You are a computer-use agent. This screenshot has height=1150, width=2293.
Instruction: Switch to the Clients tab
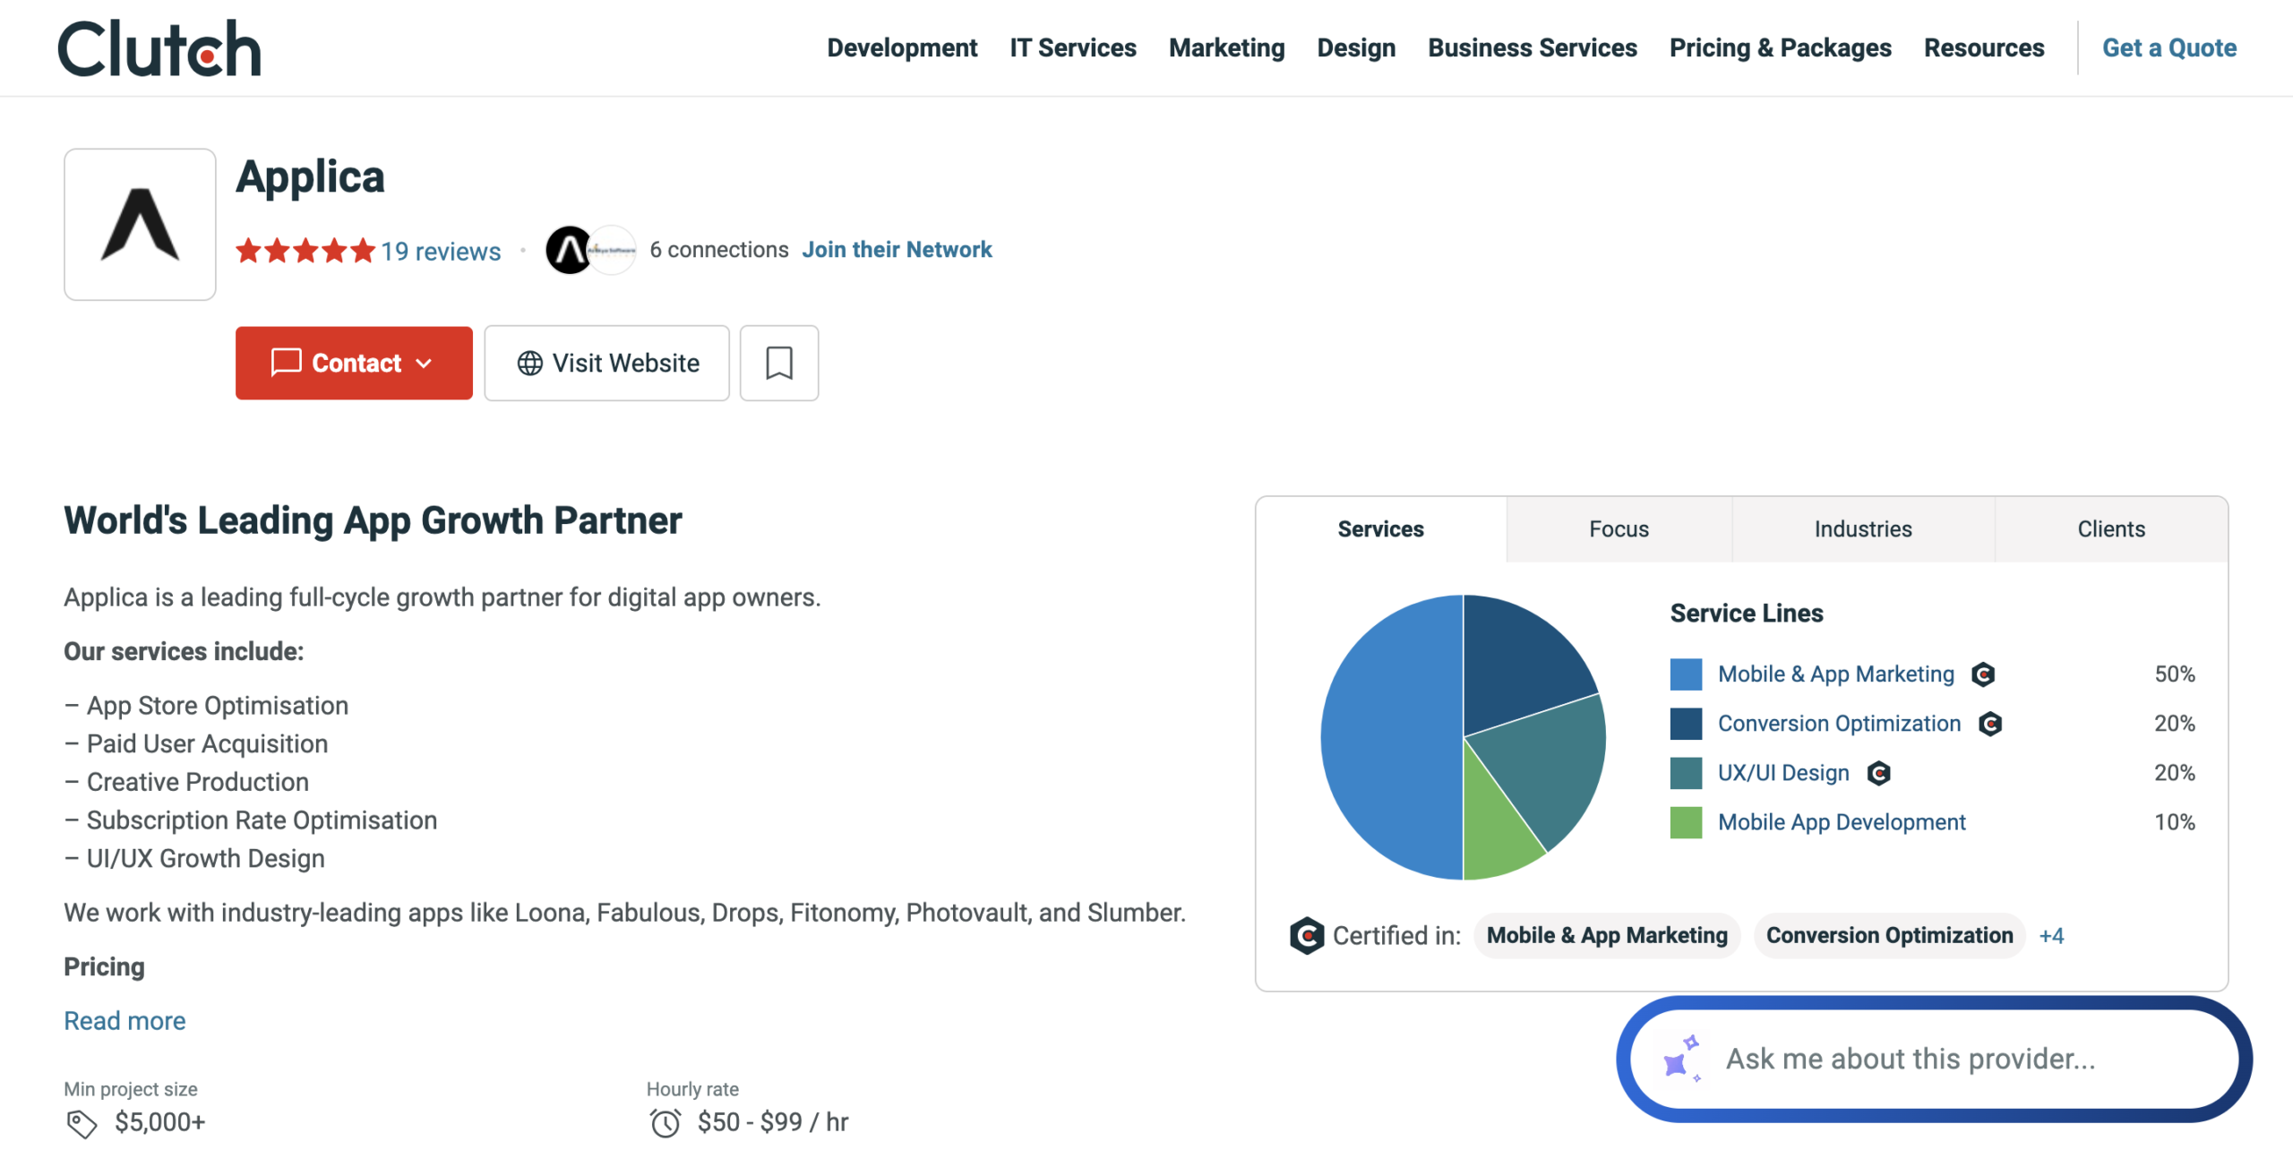pos(2110,528)
